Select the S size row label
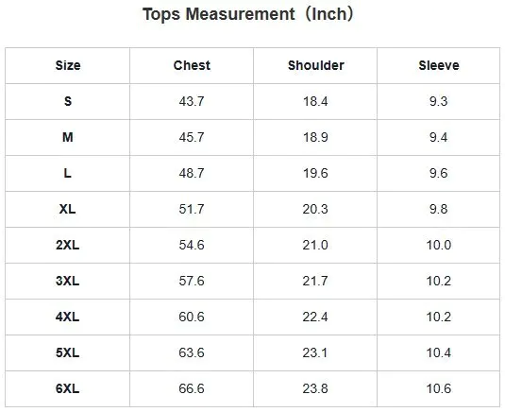505x412 pixels. (x=68, y=101)
